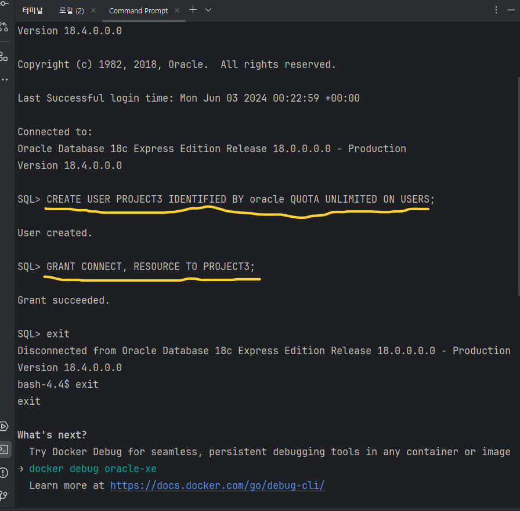Open the terminal shell options dropdown

pyautogui.click(x=208, y=10)
